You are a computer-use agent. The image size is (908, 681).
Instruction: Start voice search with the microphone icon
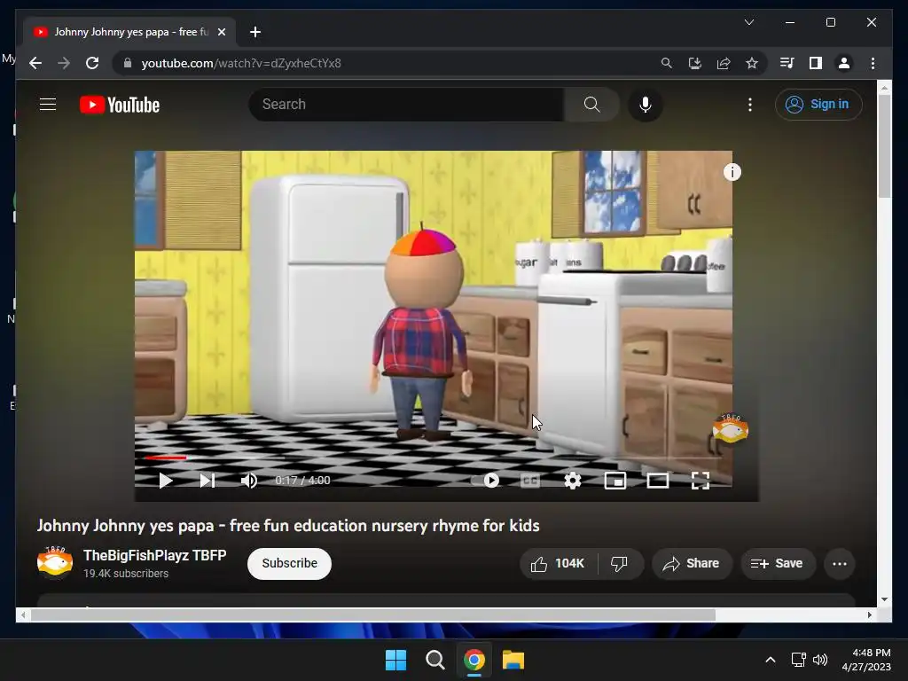click(646, 105)
